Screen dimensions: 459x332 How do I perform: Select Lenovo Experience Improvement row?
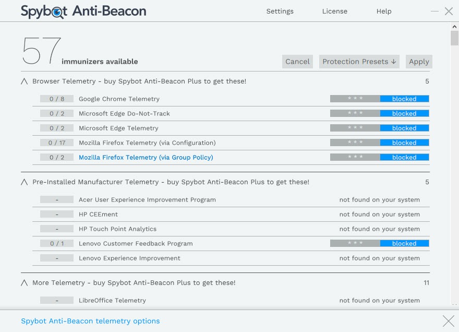[231, 258]
